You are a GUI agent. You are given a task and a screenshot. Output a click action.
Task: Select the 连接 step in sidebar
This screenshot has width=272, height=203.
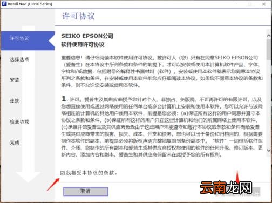[x=15, y=100]
